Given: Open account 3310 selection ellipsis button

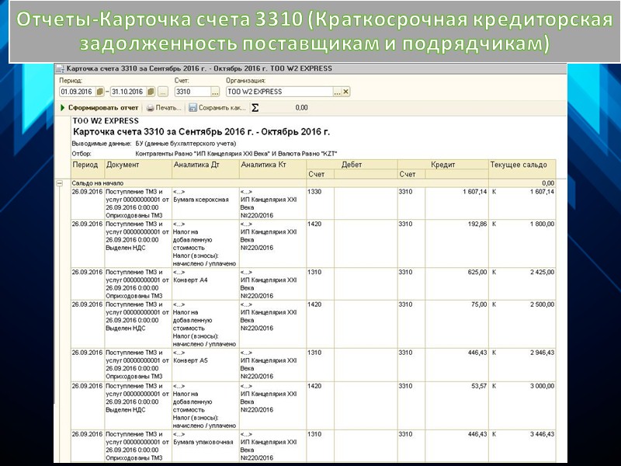Looking at the screenshot, I should pyautogui.click(x=215, y=92).
